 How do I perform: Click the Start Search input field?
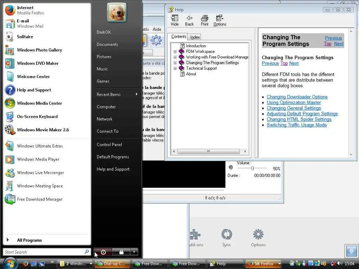tap(47, 252)
